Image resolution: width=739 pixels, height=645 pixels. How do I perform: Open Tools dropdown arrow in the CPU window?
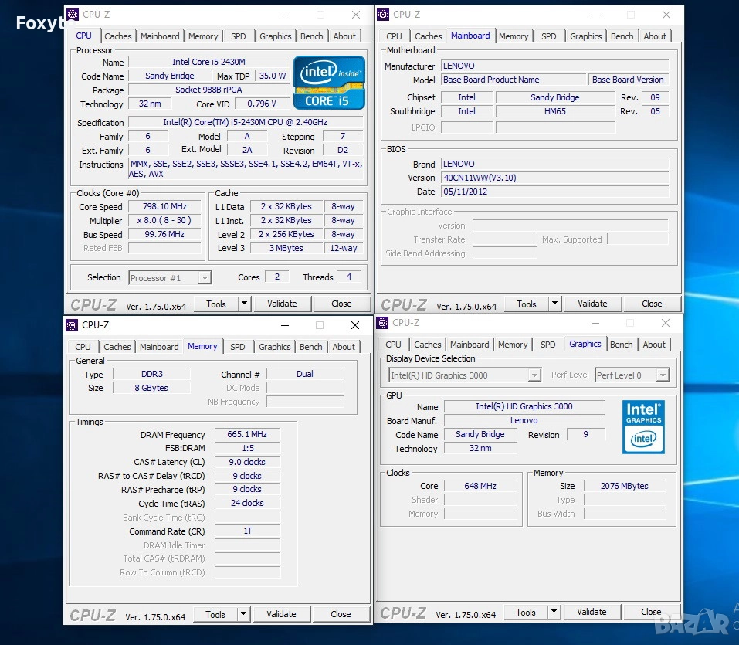(244, 304)
